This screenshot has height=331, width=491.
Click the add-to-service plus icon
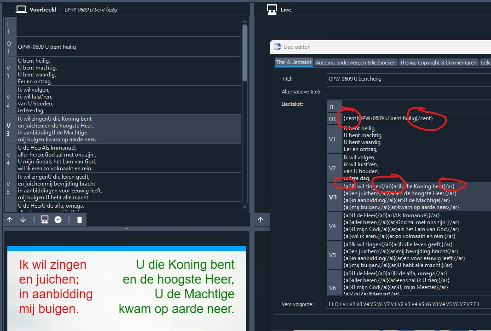58,220
